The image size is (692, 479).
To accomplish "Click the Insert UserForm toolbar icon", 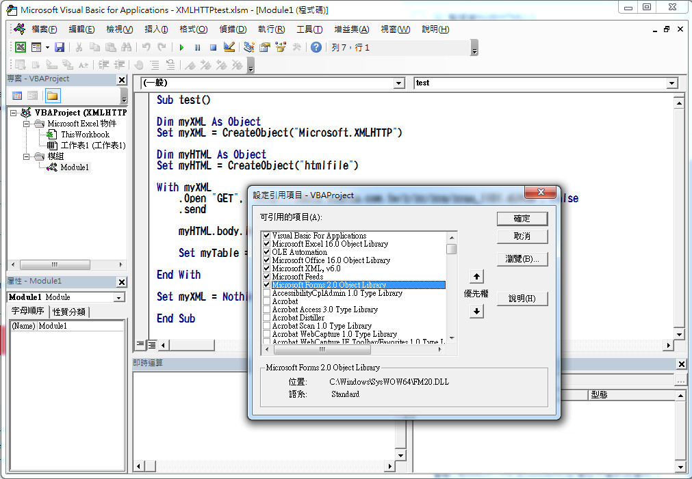I will click(36, 47).
